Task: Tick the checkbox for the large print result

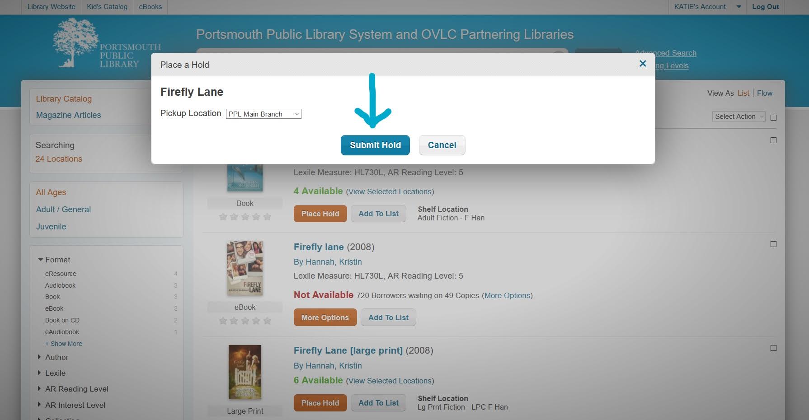Action: tap(773, 348)
